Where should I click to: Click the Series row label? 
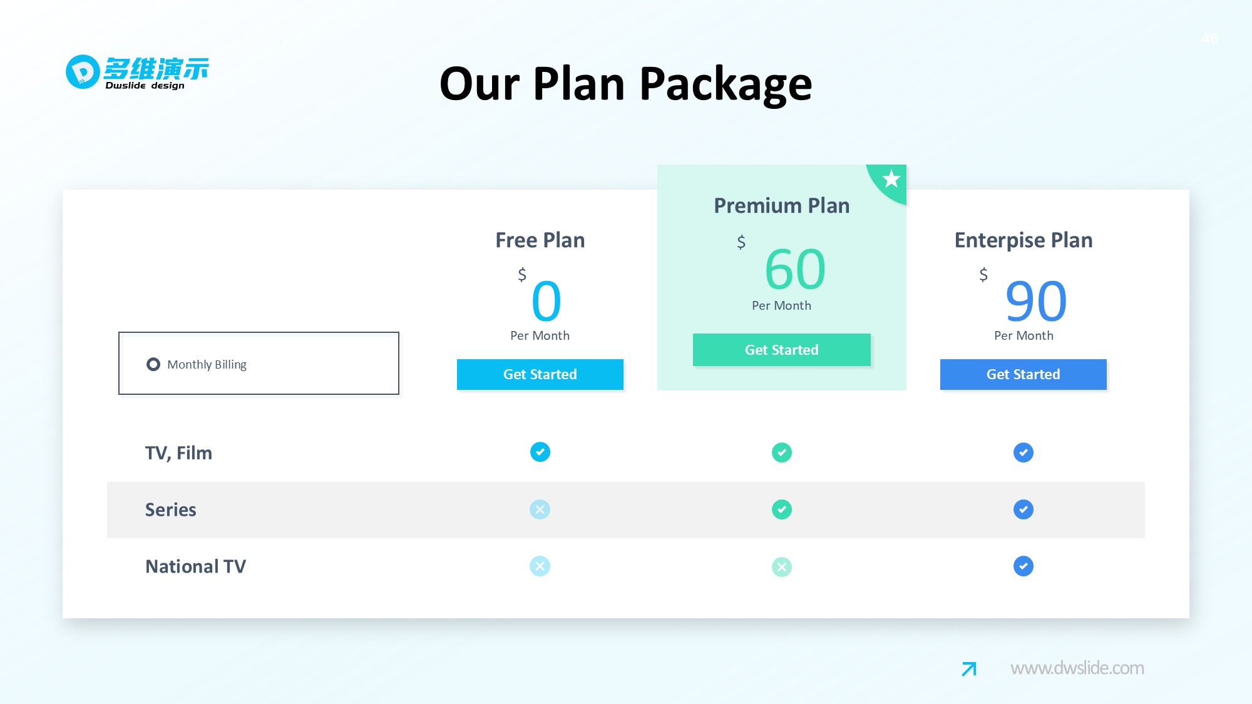pos(170,510)
